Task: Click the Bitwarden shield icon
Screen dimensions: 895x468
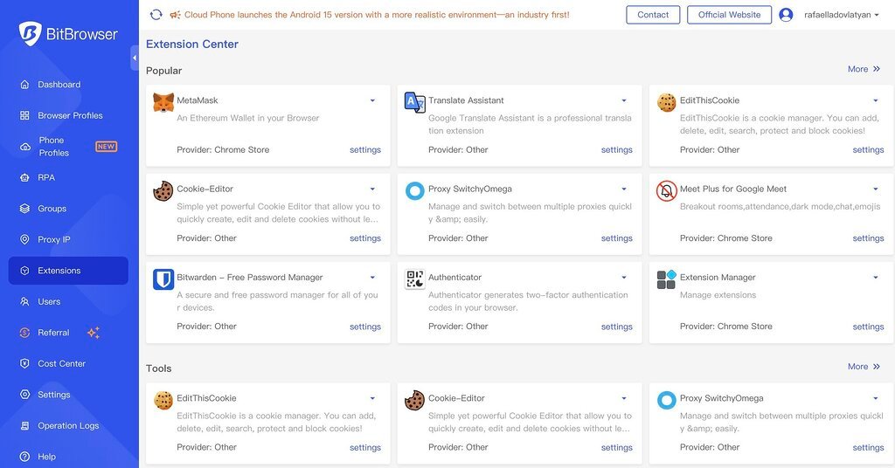Action: point(163,279)
